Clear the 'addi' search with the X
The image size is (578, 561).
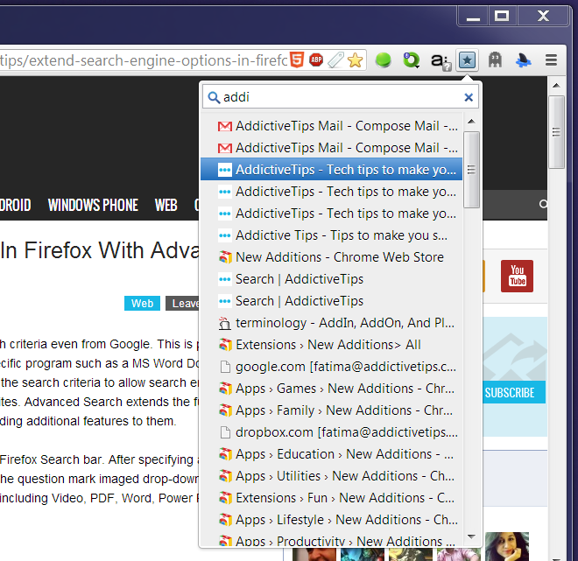click(x=469, y=97)
